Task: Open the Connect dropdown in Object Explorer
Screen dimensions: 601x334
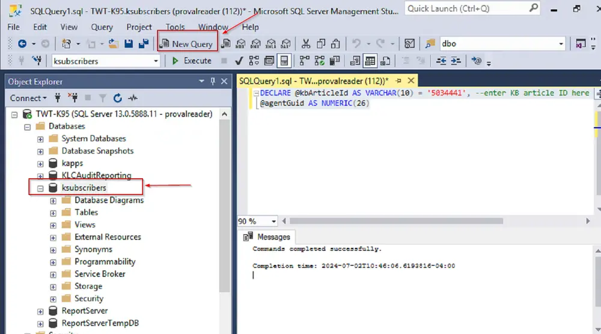Action: pos(28,98)
